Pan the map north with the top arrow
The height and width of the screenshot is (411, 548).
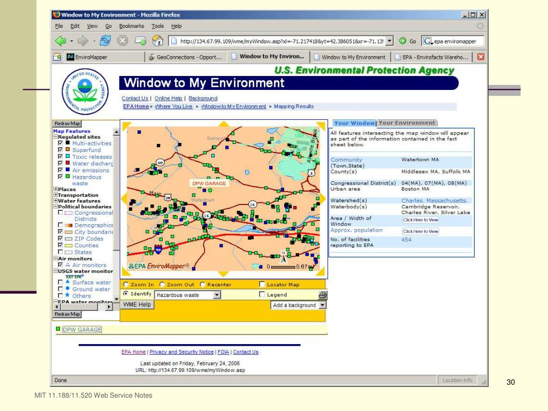(224, 124)
